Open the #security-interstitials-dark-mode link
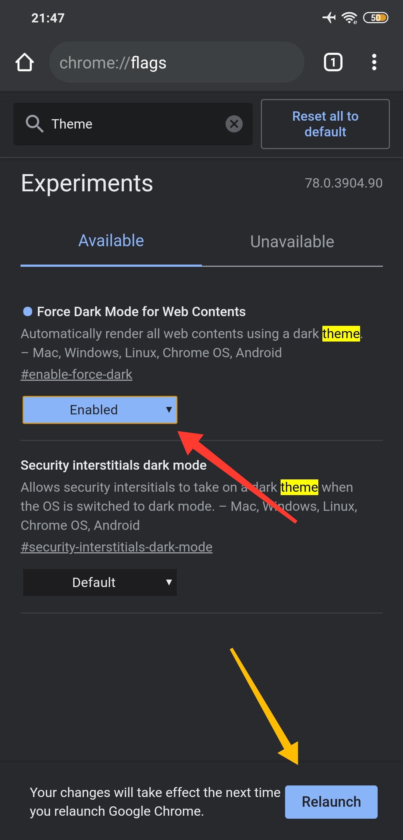This screenshot has width=403, height=840. pyautogui.click(x=116, y=547)
